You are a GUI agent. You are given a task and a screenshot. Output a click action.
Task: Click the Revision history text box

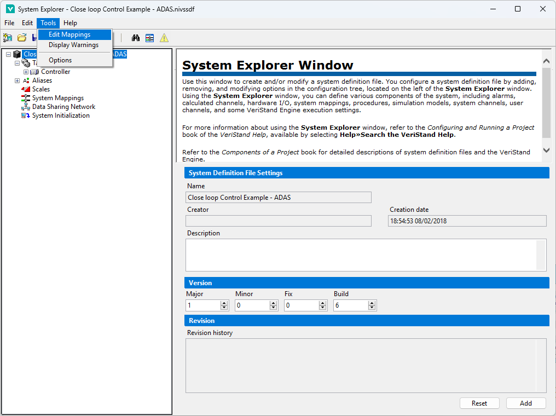click(366, 366)
